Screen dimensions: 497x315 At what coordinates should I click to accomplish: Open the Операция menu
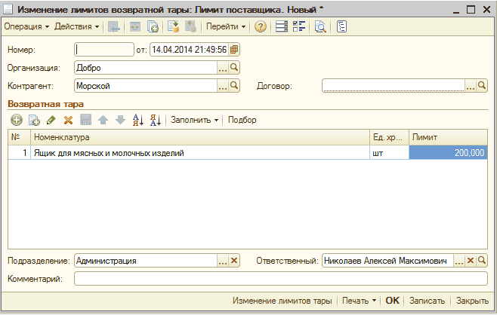pos(26,26)
